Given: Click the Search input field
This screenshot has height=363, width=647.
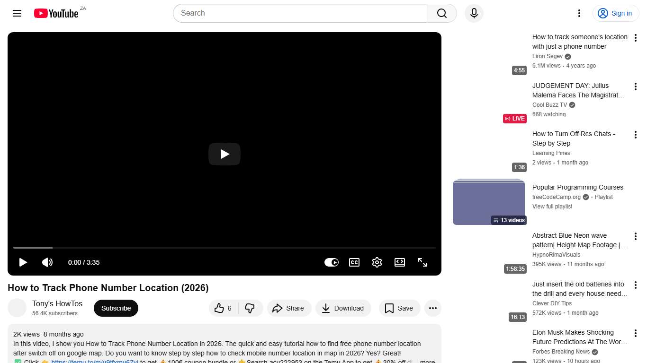Looking at the screenshot, I should coord(300,13).
